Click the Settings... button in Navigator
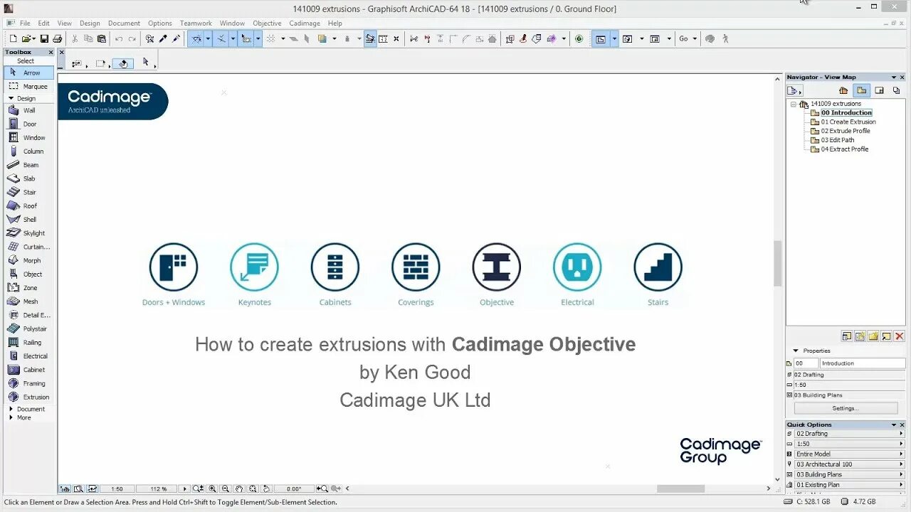Viewport: 911px width, 512px height. (846, 408)
